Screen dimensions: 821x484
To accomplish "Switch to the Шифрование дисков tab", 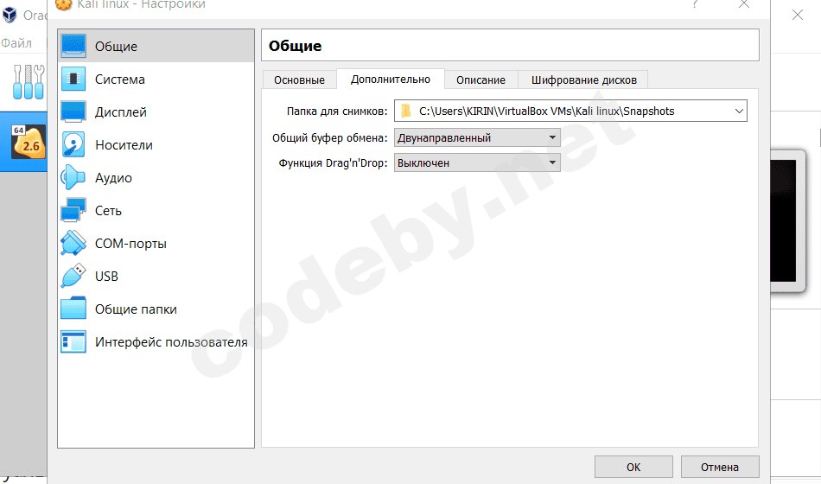I will pos(584,80).
